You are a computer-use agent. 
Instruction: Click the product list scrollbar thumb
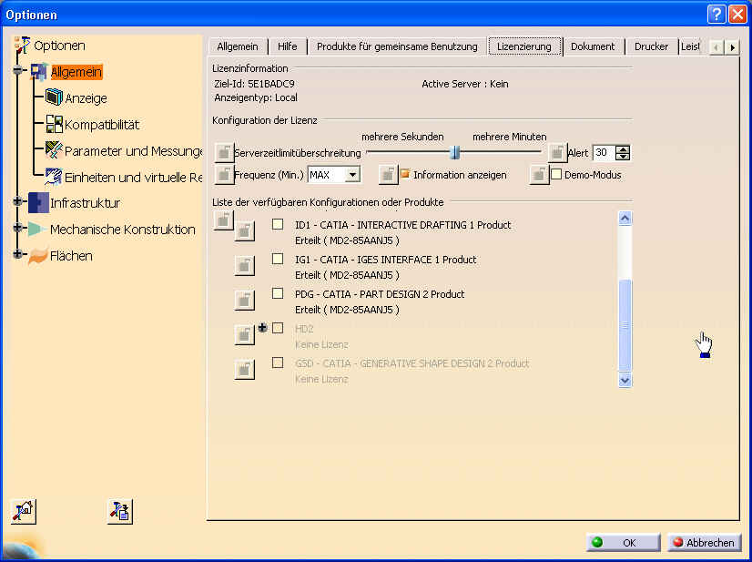[x=625, y=325]
